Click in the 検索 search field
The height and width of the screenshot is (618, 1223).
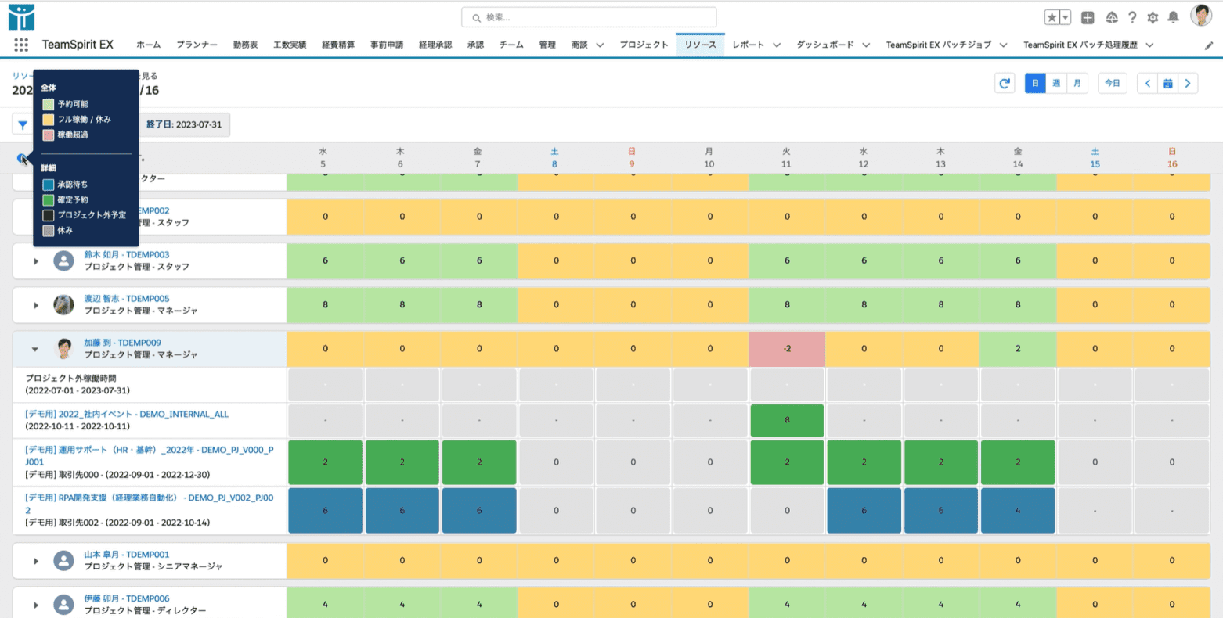pyautogui.click(x=589, y=17)
